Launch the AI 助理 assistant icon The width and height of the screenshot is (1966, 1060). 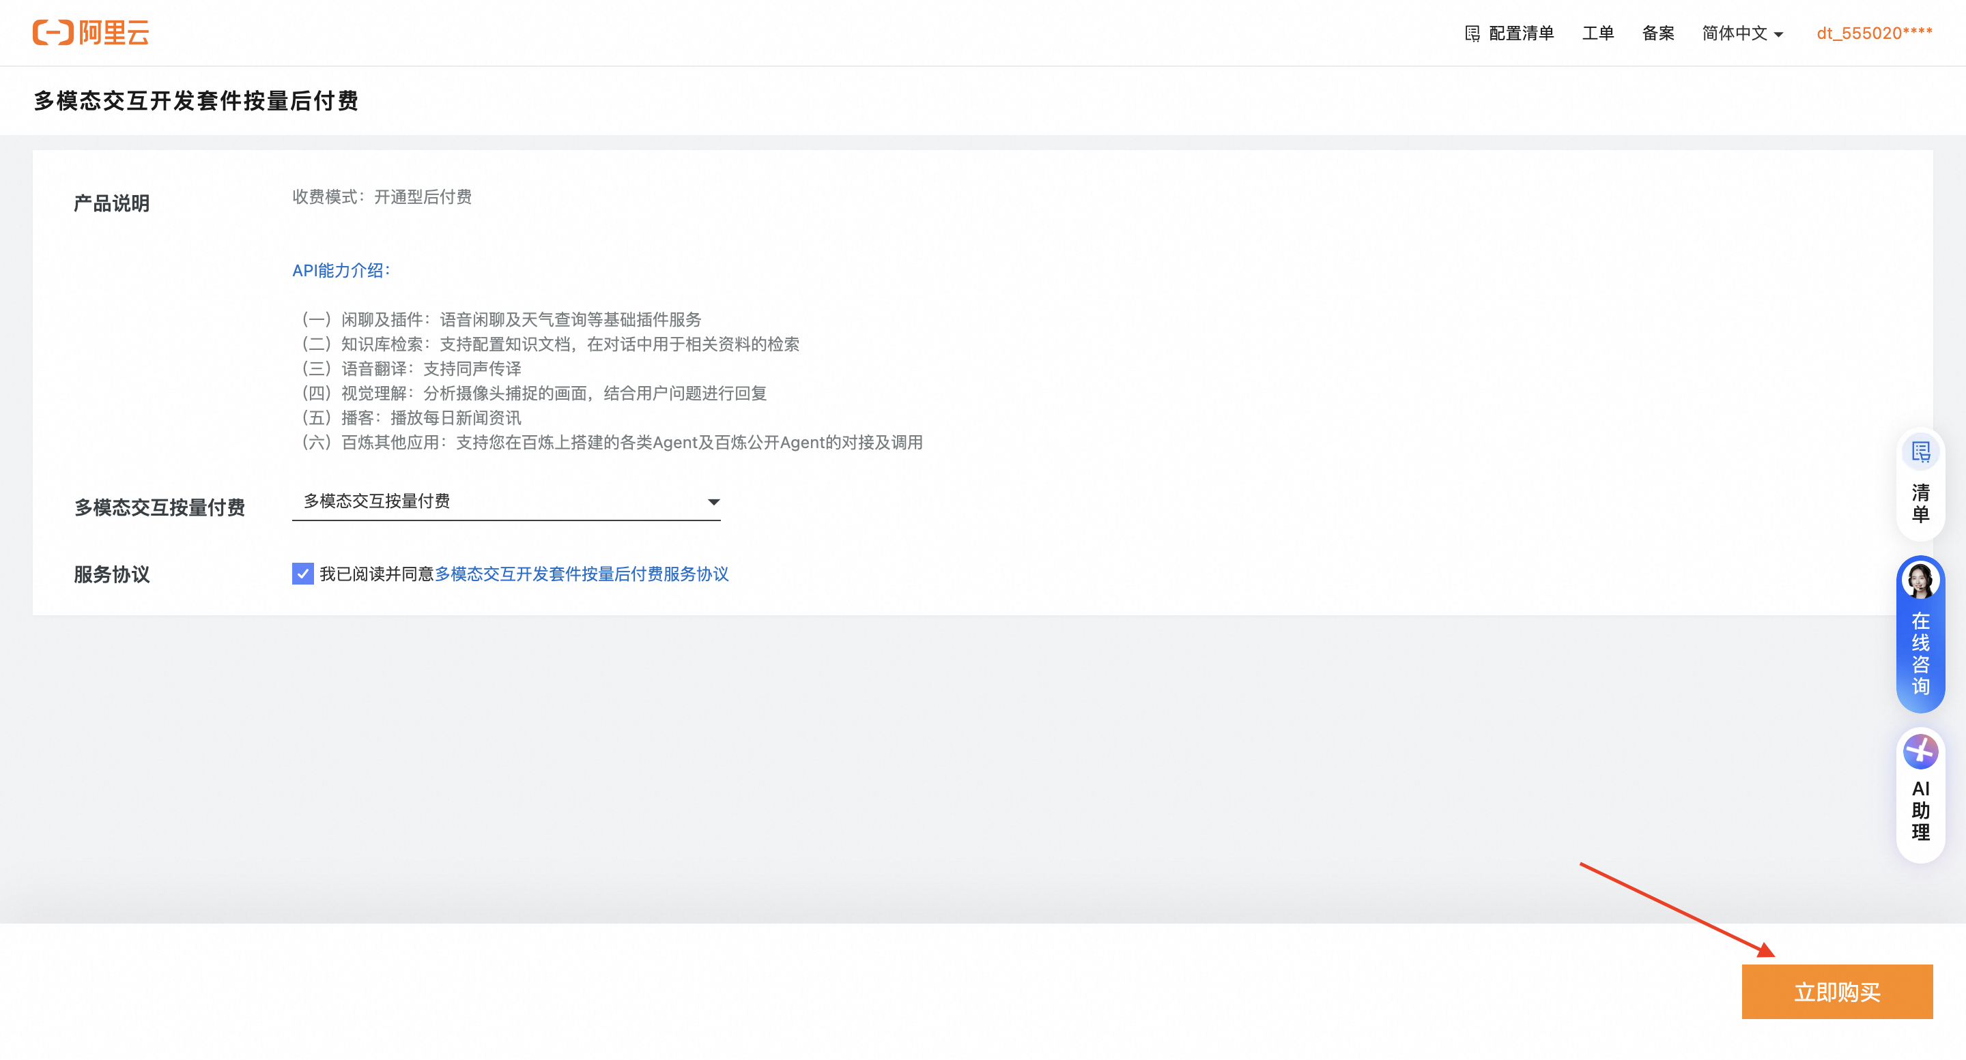pyautogui.click(x=1920, y=751)
